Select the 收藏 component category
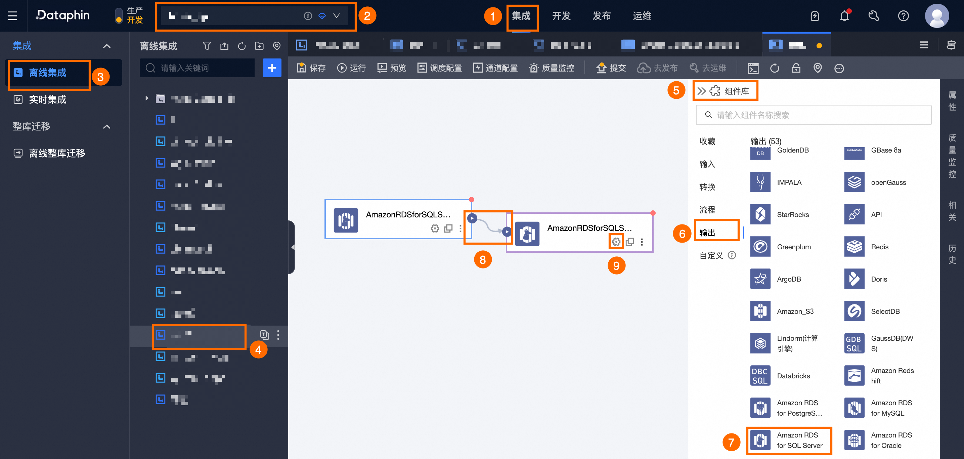 point(707,141)
